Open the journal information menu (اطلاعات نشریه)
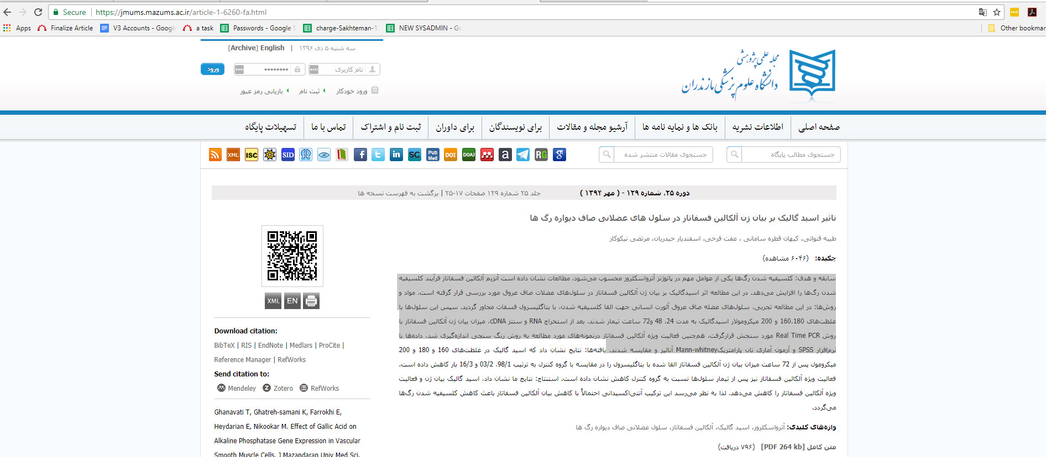1046x457 pixels. pos(757,127)
